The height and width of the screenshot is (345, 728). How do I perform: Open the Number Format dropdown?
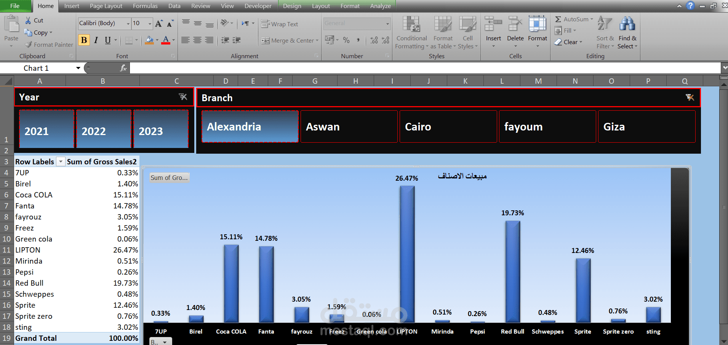(x=387, y=24)
